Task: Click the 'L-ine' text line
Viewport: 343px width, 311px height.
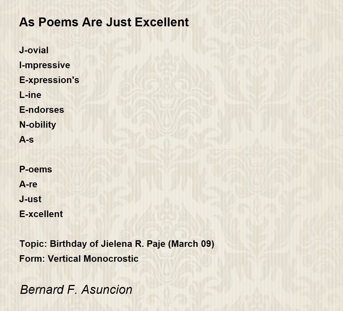Action: coord(30,95)
